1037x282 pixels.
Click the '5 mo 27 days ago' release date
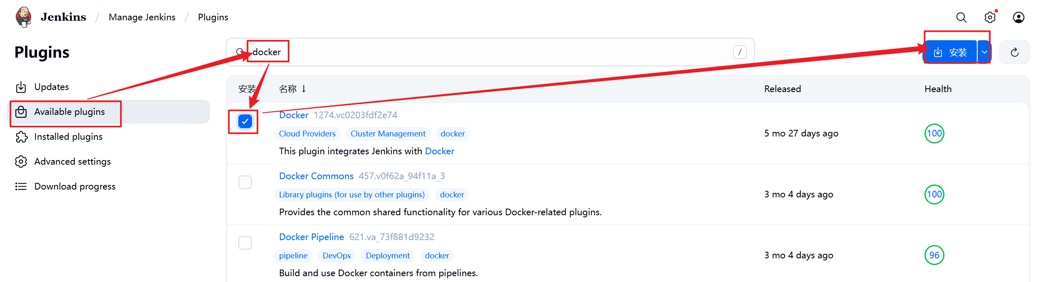click(801, 134)
